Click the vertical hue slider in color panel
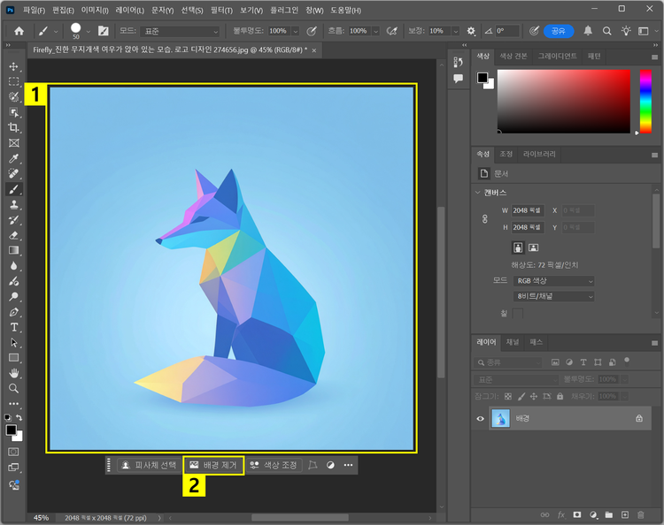The image size is (664, 525). pos(645,102)
